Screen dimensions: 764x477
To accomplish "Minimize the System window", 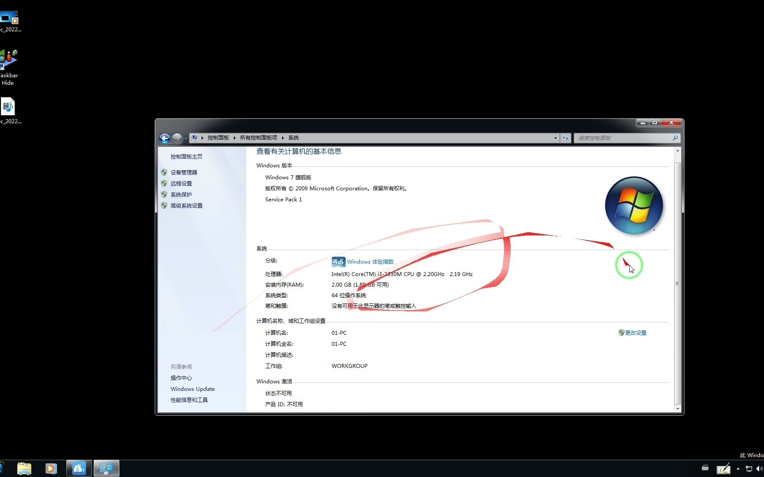I will pos(642,122).
